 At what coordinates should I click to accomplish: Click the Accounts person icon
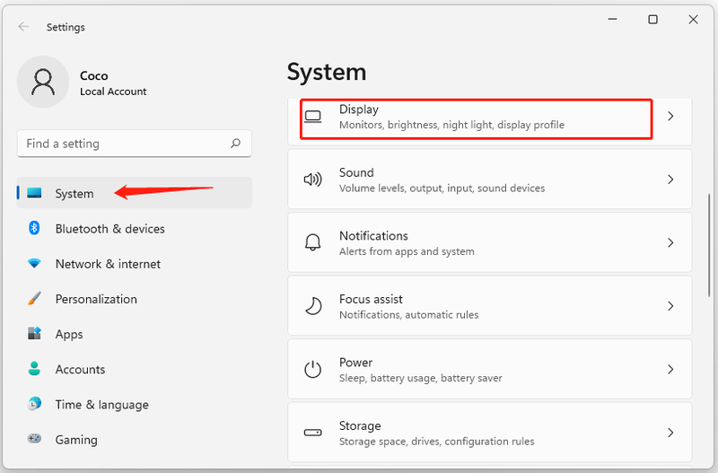[34, 369]
